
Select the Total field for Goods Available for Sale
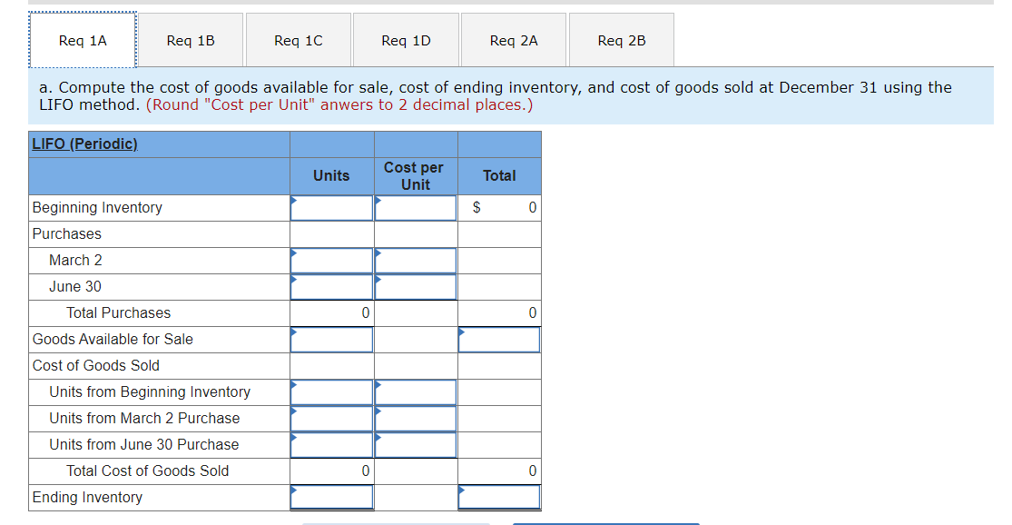coord(499,339)
